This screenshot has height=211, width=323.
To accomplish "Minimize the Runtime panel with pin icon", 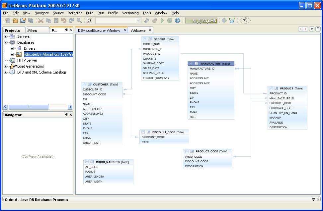I will click(66, 30).
